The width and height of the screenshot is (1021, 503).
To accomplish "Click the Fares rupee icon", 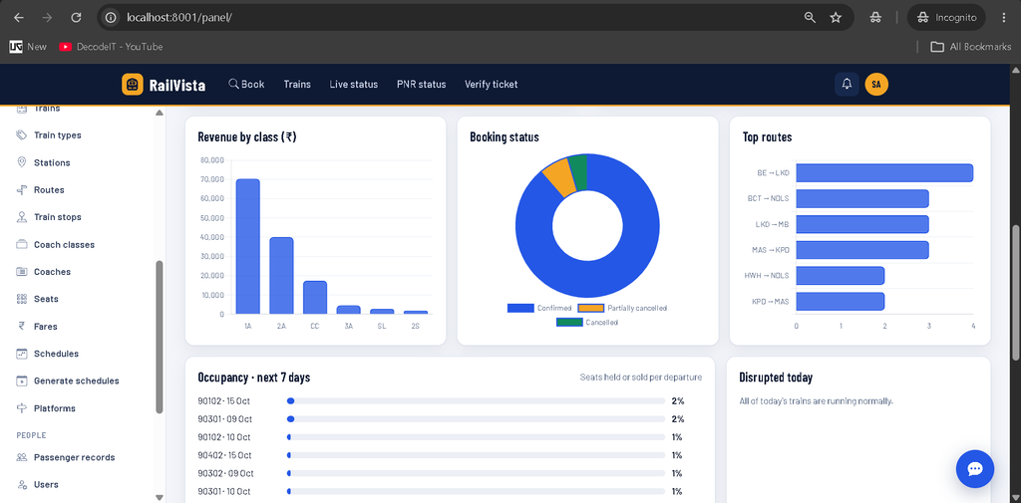I will (22, 327).
